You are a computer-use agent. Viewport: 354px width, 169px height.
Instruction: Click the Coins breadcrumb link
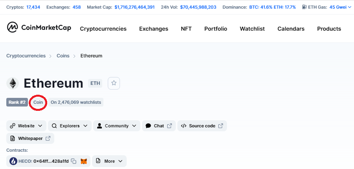click(63, 56)
